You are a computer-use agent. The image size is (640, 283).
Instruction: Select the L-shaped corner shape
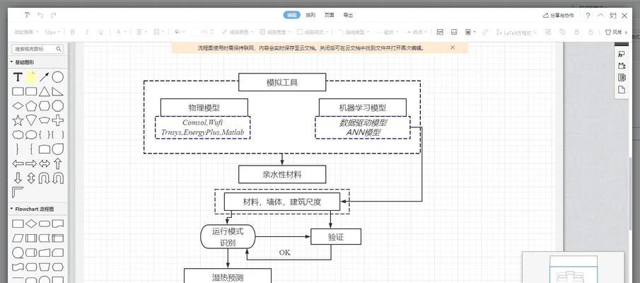tap(18, 192)
